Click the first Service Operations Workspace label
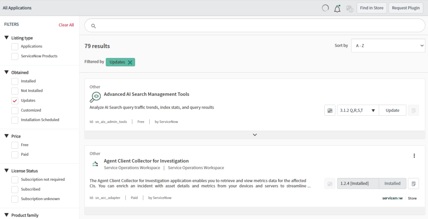 coord(132,168)
